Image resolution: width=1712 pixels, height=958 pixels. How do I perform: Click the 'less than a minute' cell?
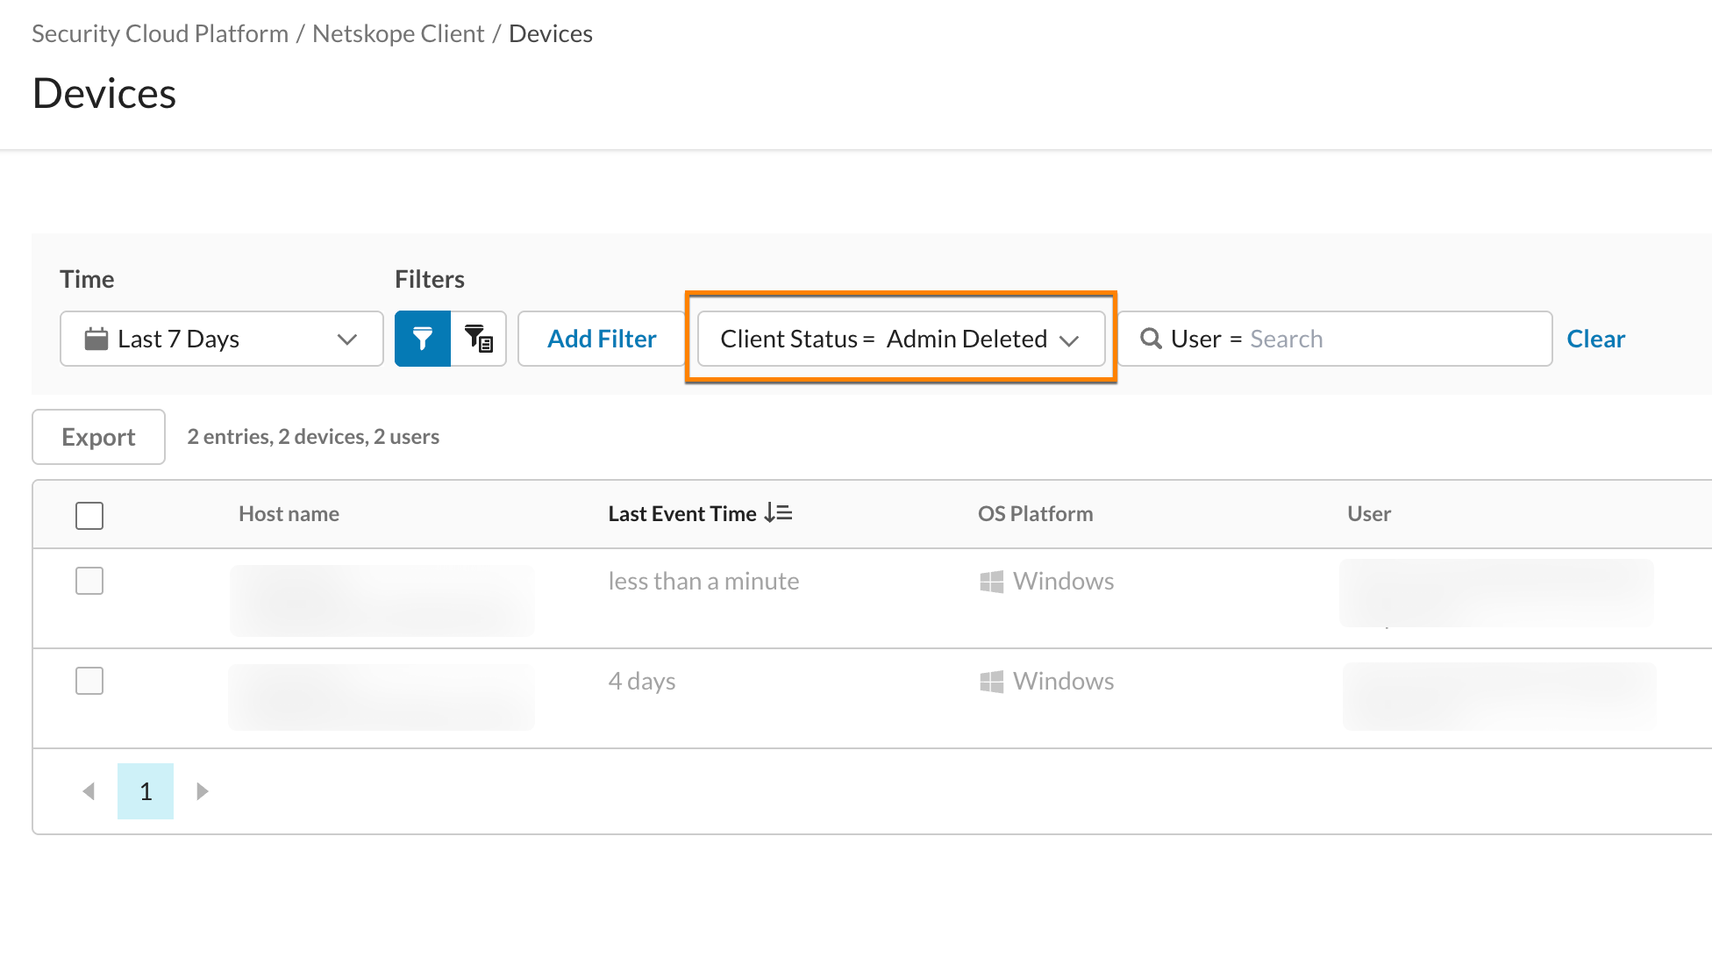703,582
